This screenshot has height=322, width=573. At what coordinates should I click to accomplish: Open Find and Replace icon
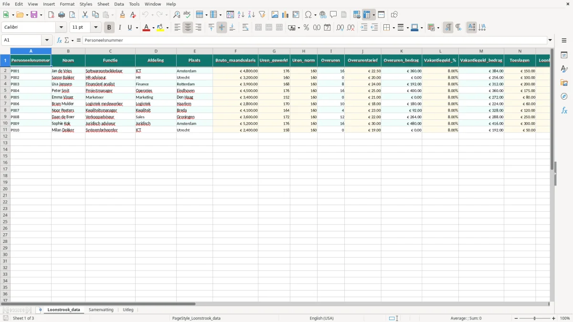[177, 15]
